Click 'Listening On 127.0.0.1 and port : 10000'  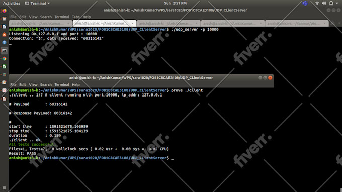click(x=53, y=34)
